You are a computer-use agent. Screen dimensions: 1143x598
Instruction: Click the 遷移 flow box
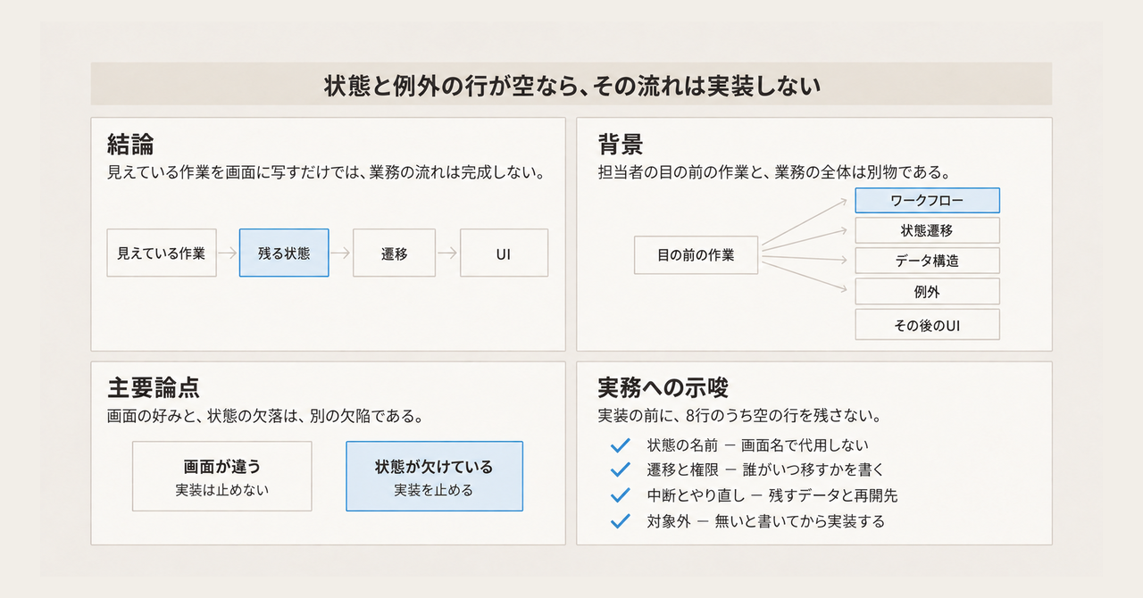(395, 253)
